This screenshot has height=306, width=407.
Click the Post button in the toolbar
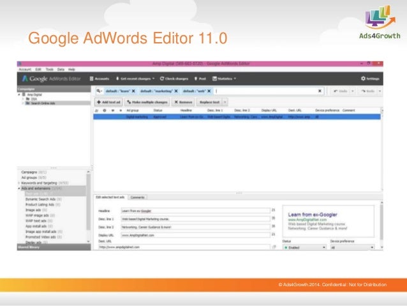(200, 79)
